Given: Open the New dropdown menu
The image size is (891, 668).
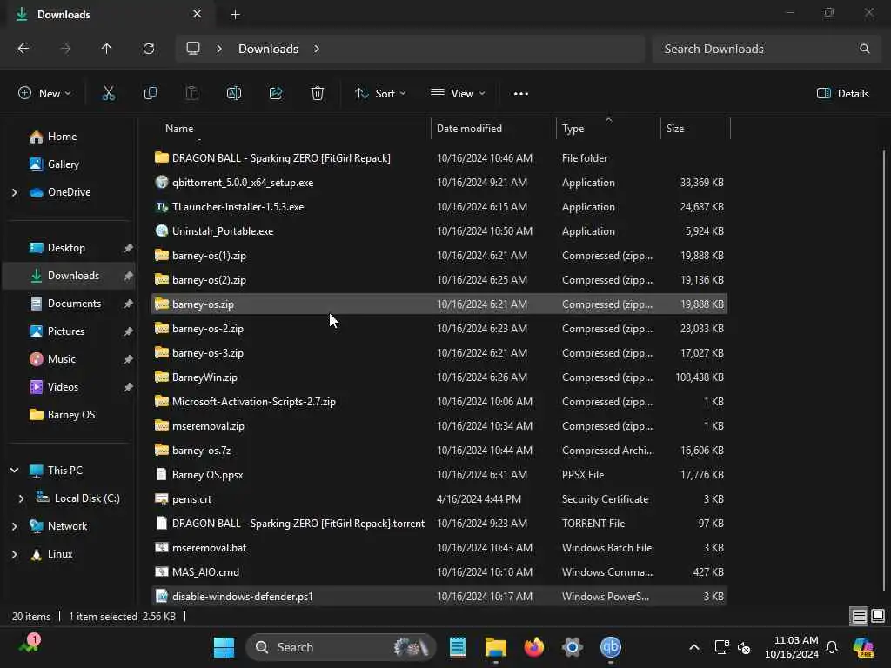Looking at the screenshot, I should 44,94.
